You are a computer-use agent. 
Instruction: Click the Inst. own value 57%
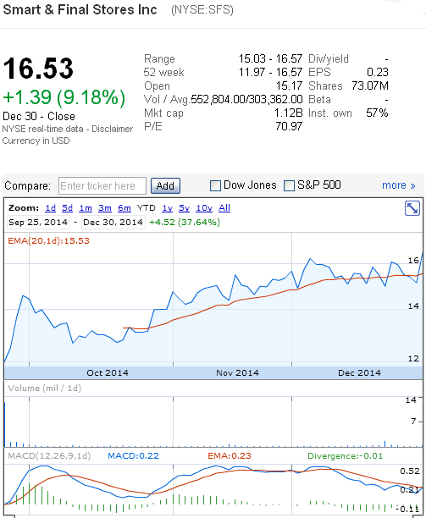point(377,113)
